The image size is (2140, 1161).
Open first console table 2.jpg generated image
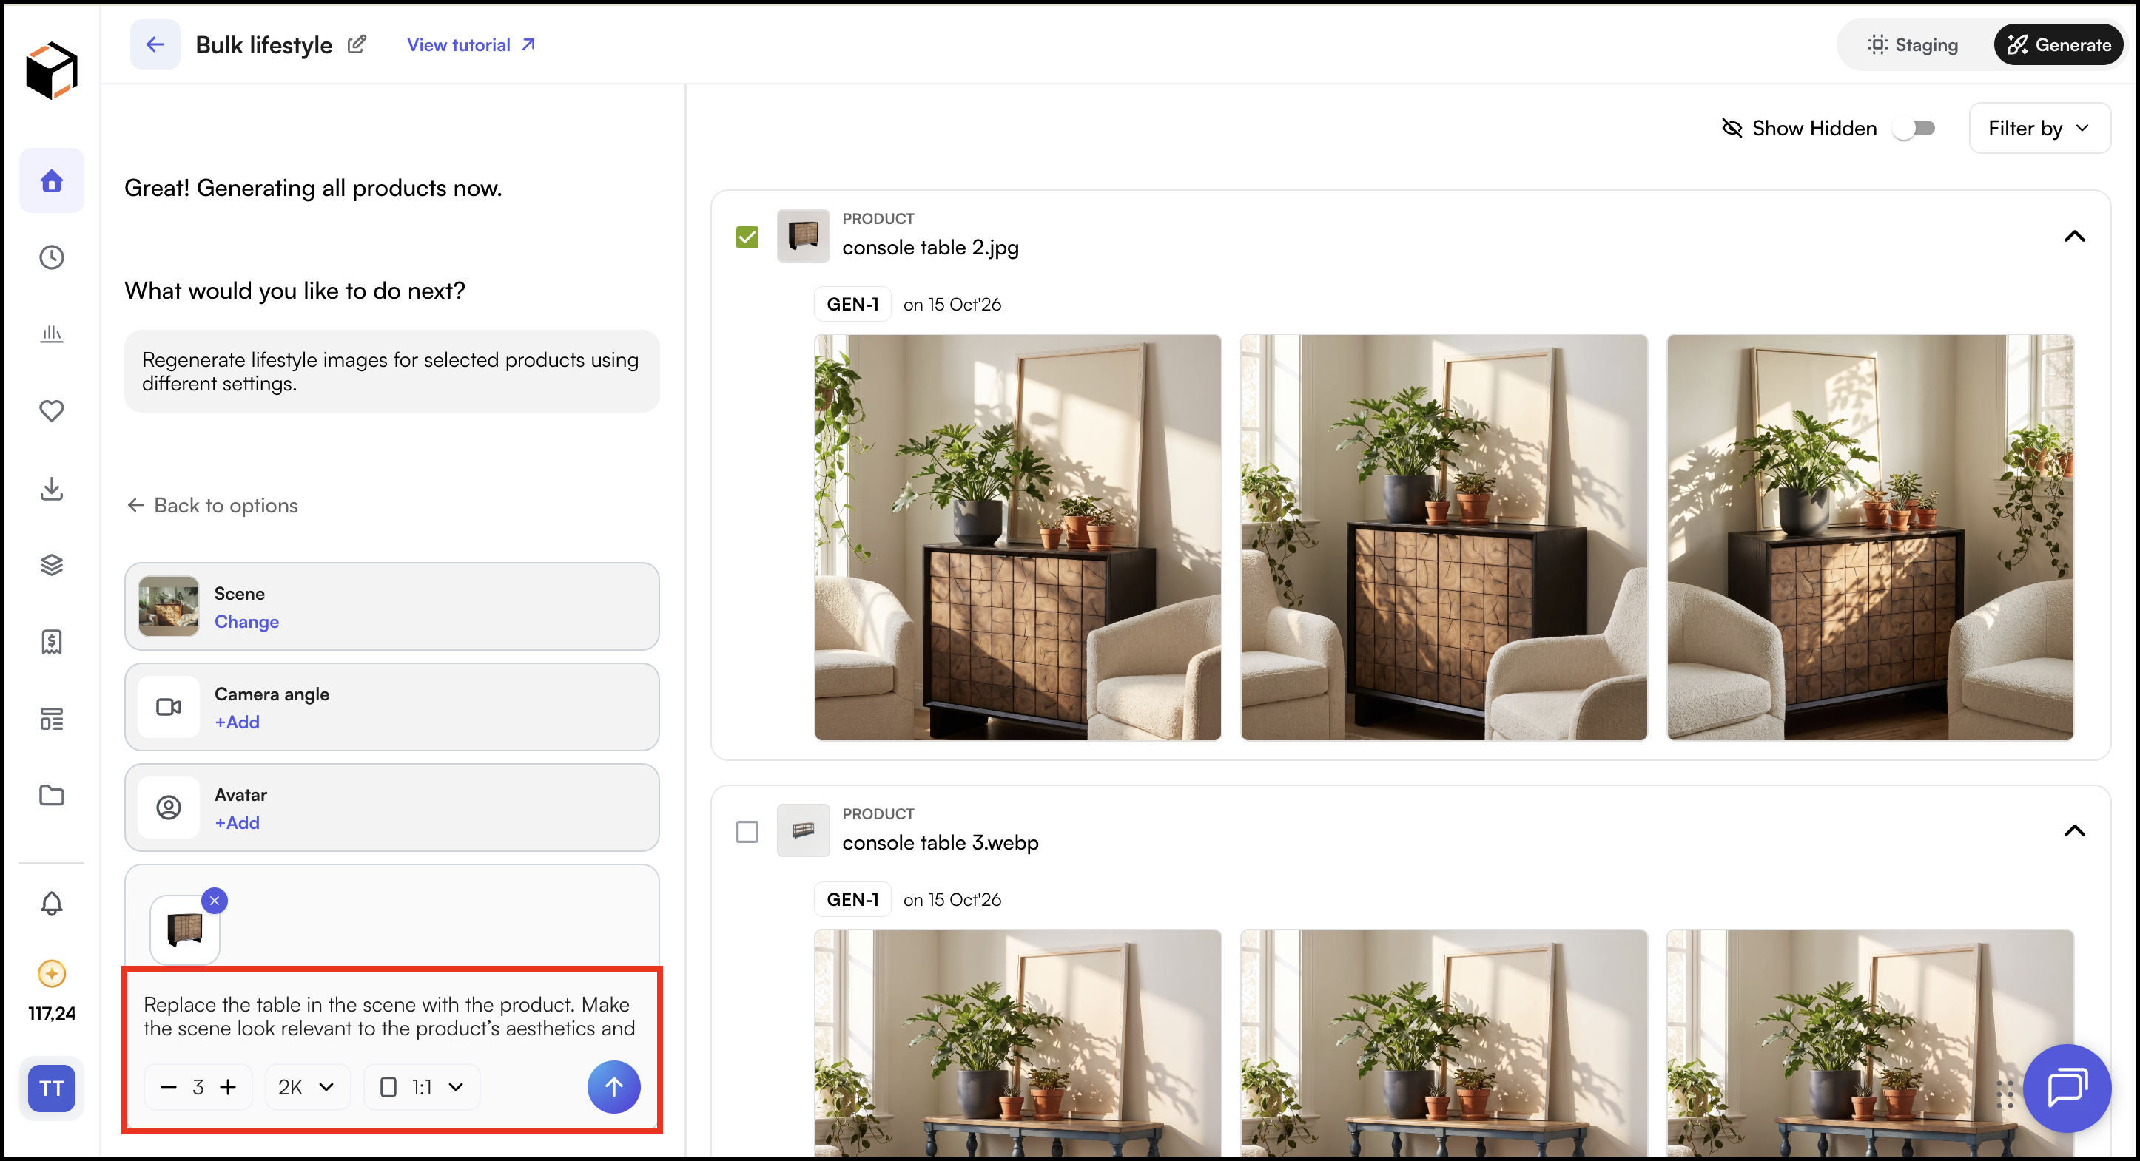(x=1017, y=538)
